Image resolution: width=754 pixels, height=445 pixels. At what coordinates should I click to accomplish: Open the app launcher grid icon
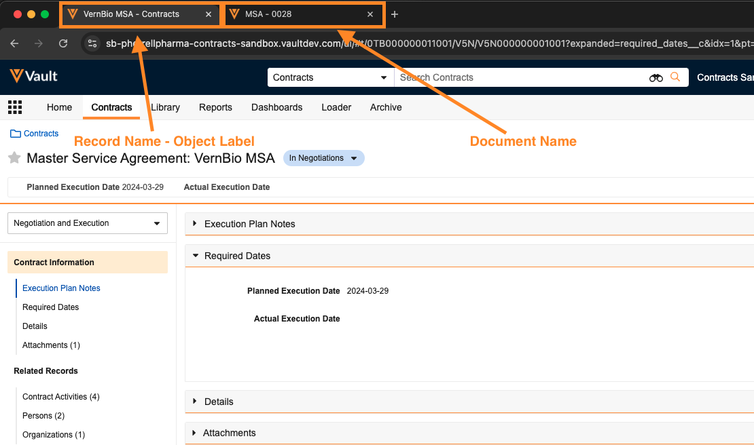pyautogui.click(x=15, y=107)
